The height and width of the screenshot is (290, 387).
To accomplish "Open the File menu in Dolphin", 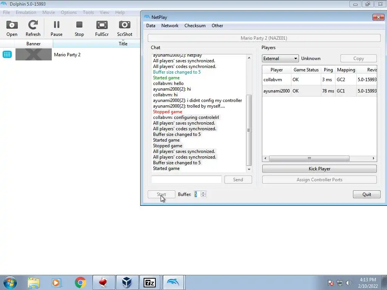I will pos(6,12).
